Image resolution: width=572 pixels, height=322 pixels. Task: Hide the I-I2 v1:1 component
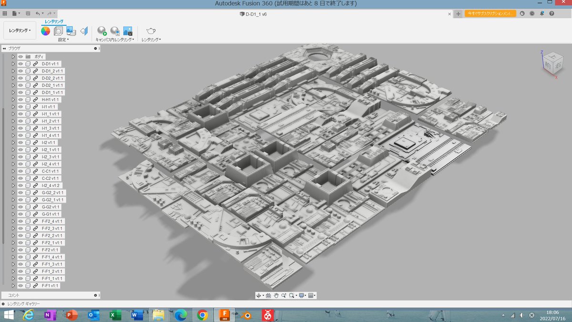tap(20, 142)
